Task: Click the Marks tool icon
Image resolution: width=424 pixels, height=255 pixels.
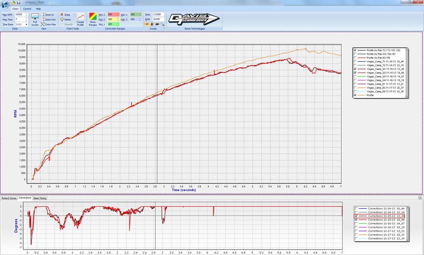Action: coord(62,20)
